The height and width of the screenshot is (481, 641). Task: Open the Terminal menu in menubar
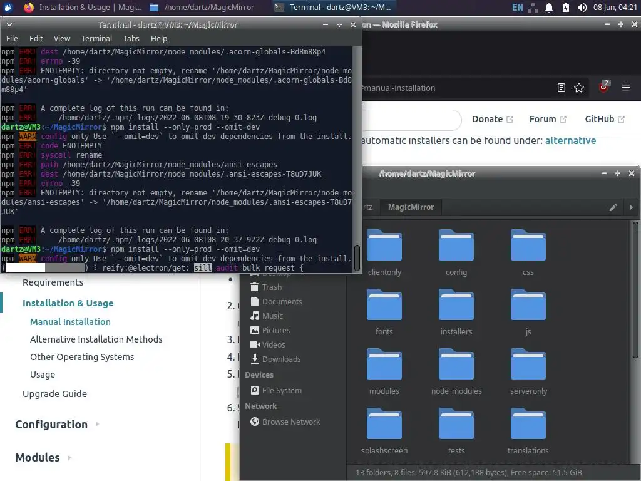pyautogui.click(x=96, y=38)
